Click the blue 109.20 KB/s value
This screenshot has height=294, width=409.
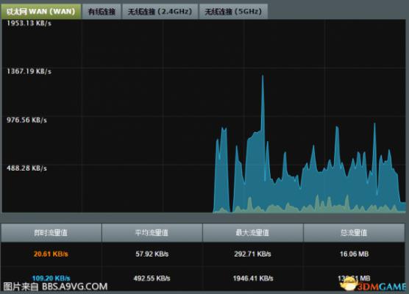coord(51,278)
